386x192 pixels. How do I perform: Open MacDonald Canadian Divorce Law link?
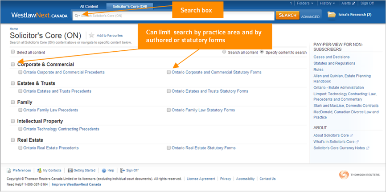[346, 114]
